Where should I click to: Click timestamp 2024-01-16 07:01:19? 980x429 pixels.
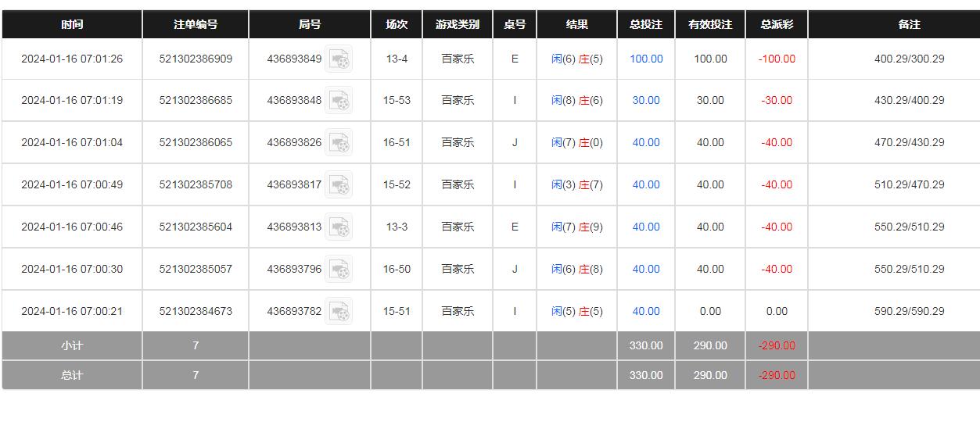(72, 101)
